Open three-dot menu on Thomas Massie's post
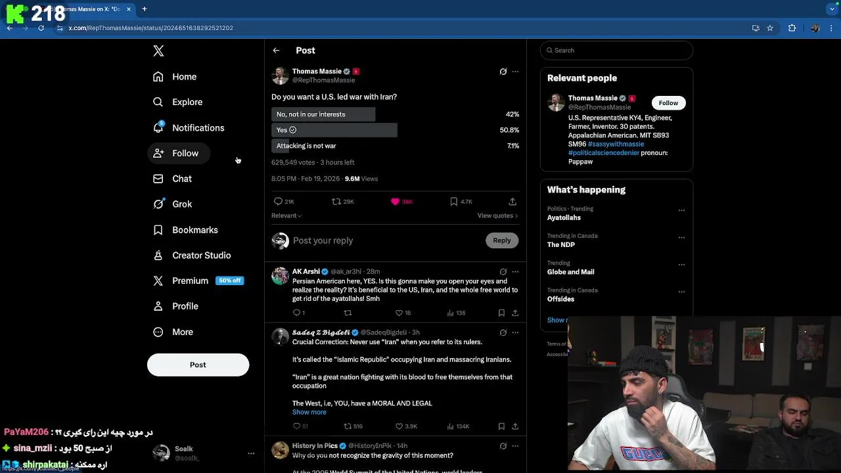Screen dimensions: 841x473 [x=515, y=72]
